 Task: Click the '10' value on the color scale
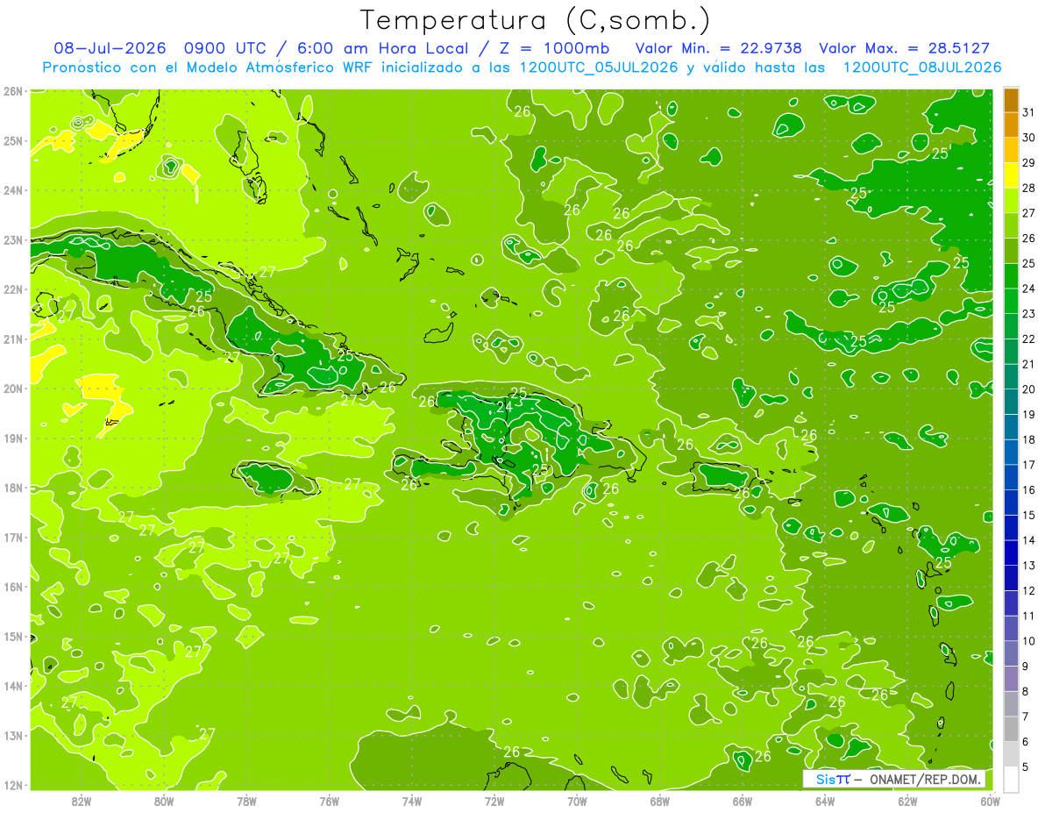(x=1028, y=641)
